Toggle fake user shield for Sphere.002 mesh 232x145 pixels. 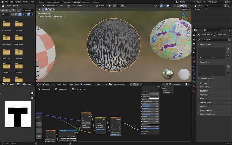pos(229,40)
